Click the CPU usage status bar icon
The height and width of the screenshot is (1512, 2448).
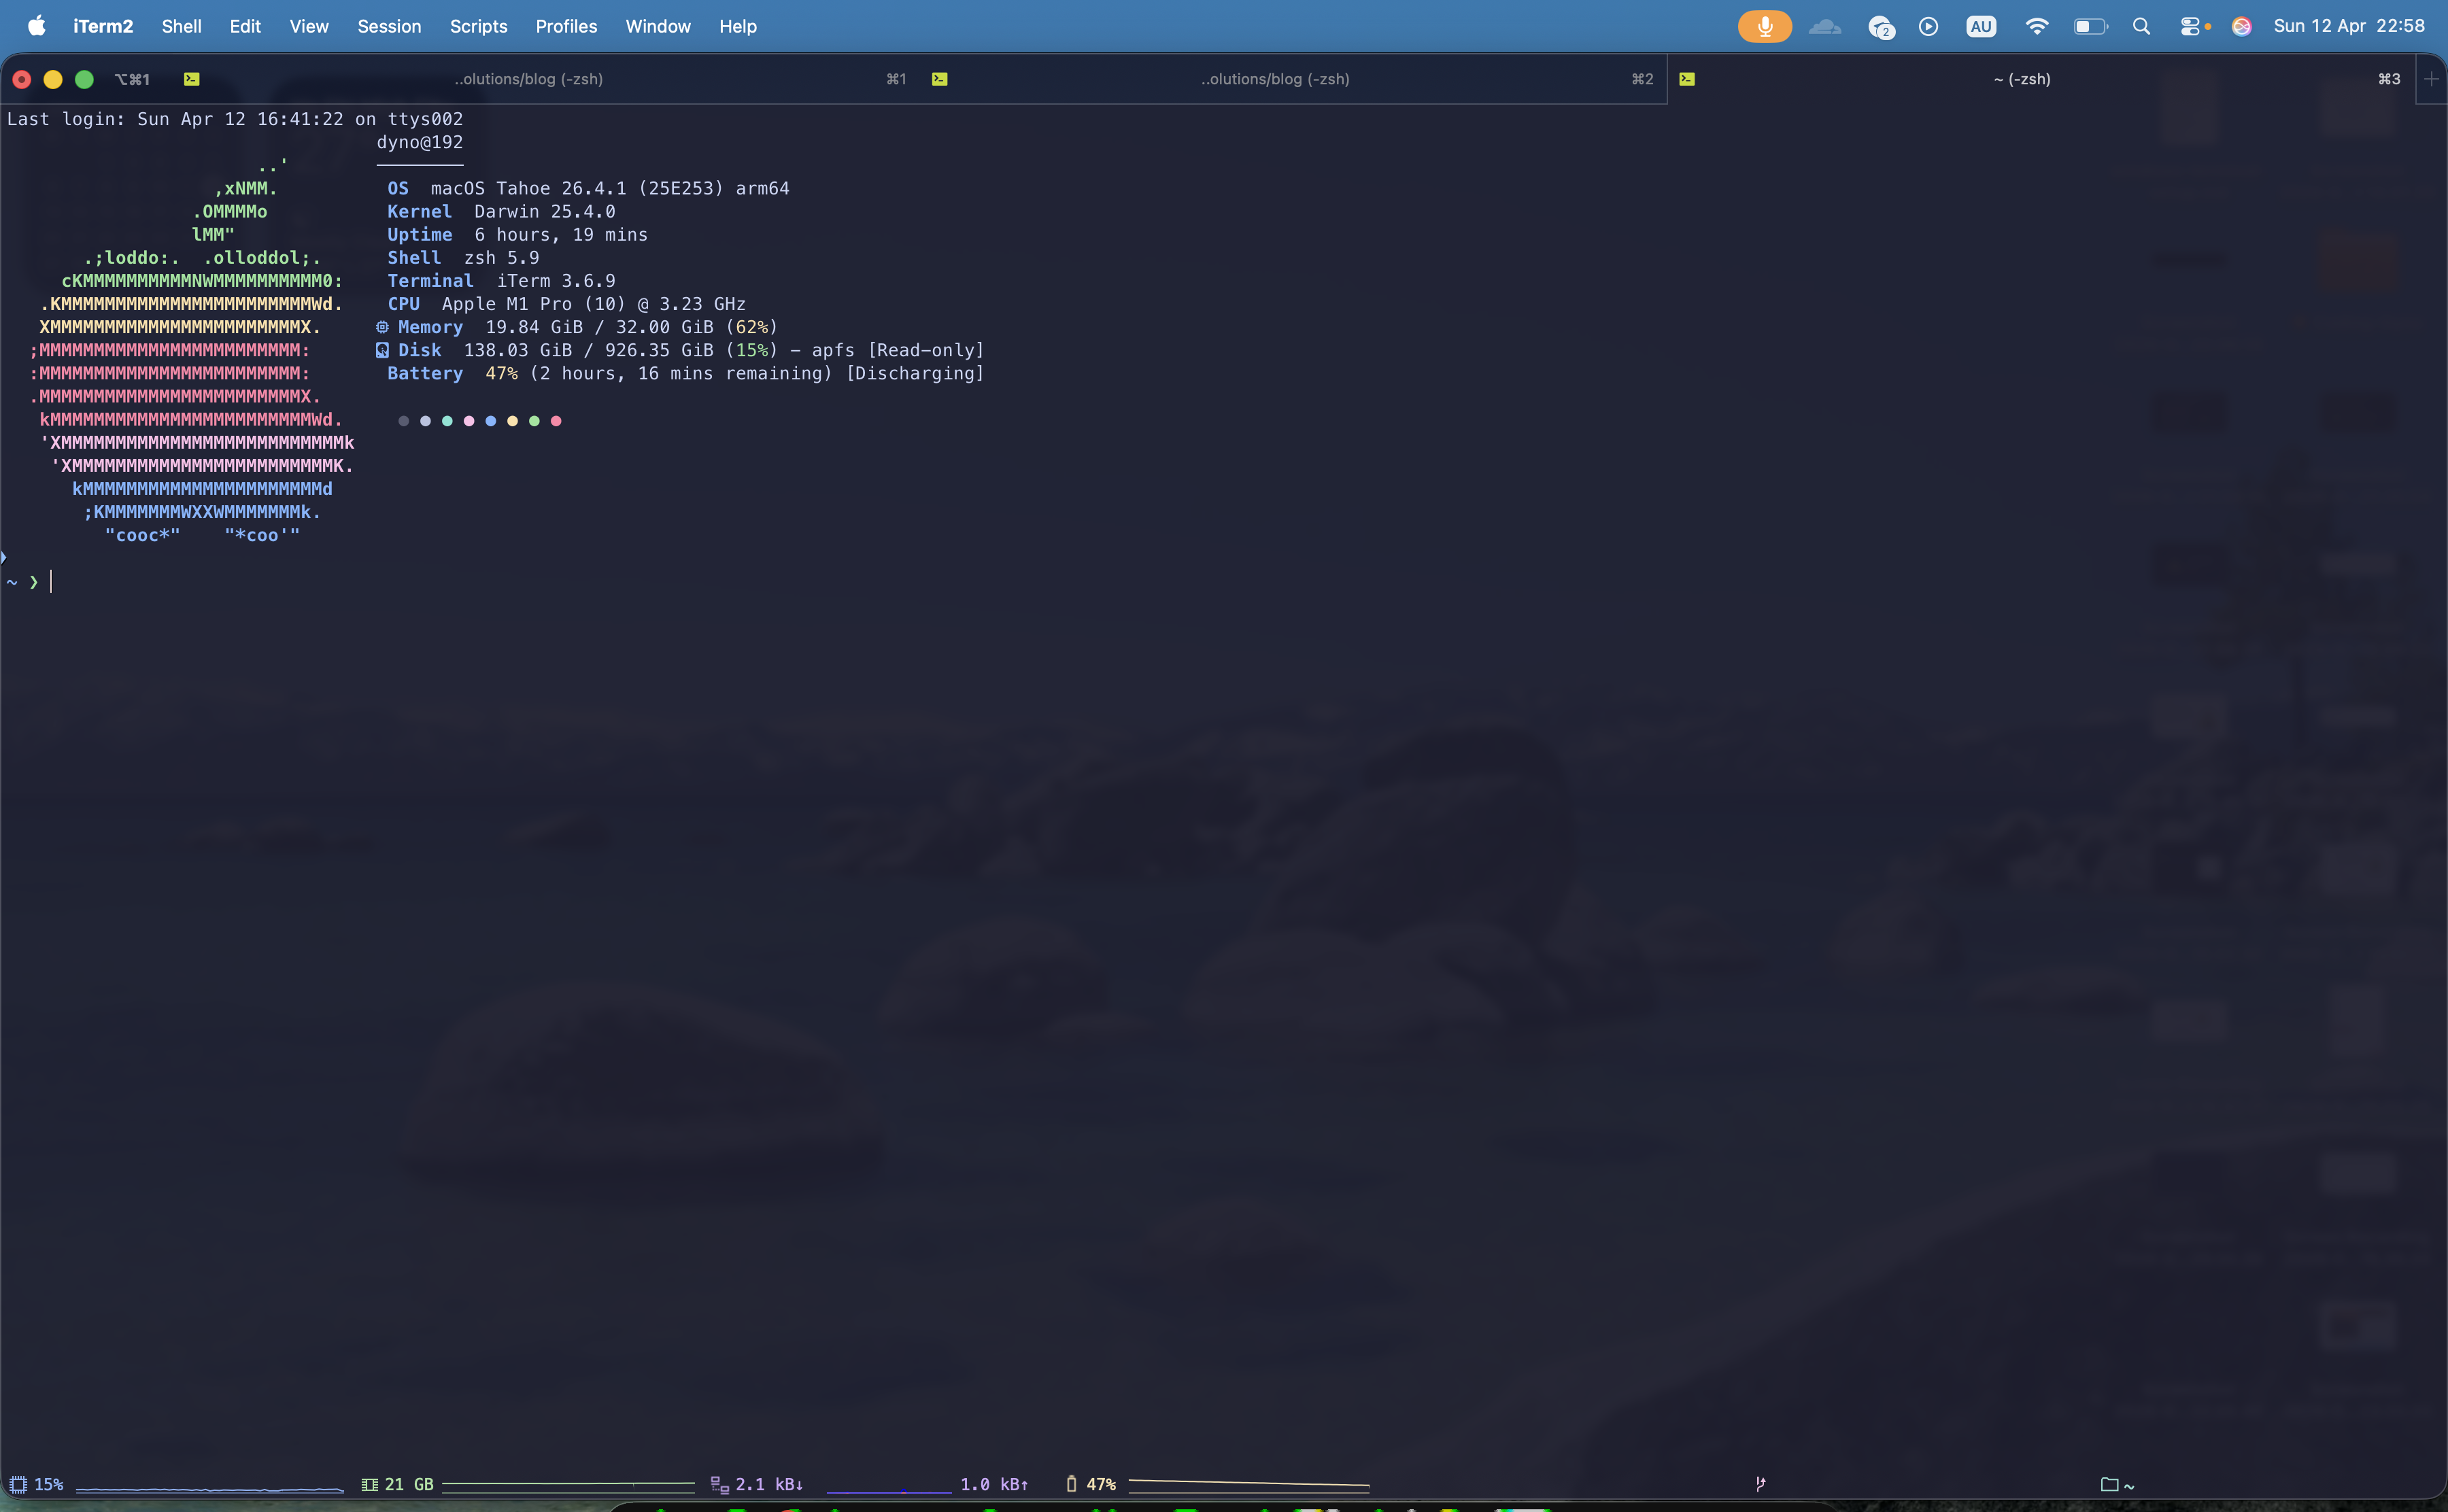click(18, 1484)
